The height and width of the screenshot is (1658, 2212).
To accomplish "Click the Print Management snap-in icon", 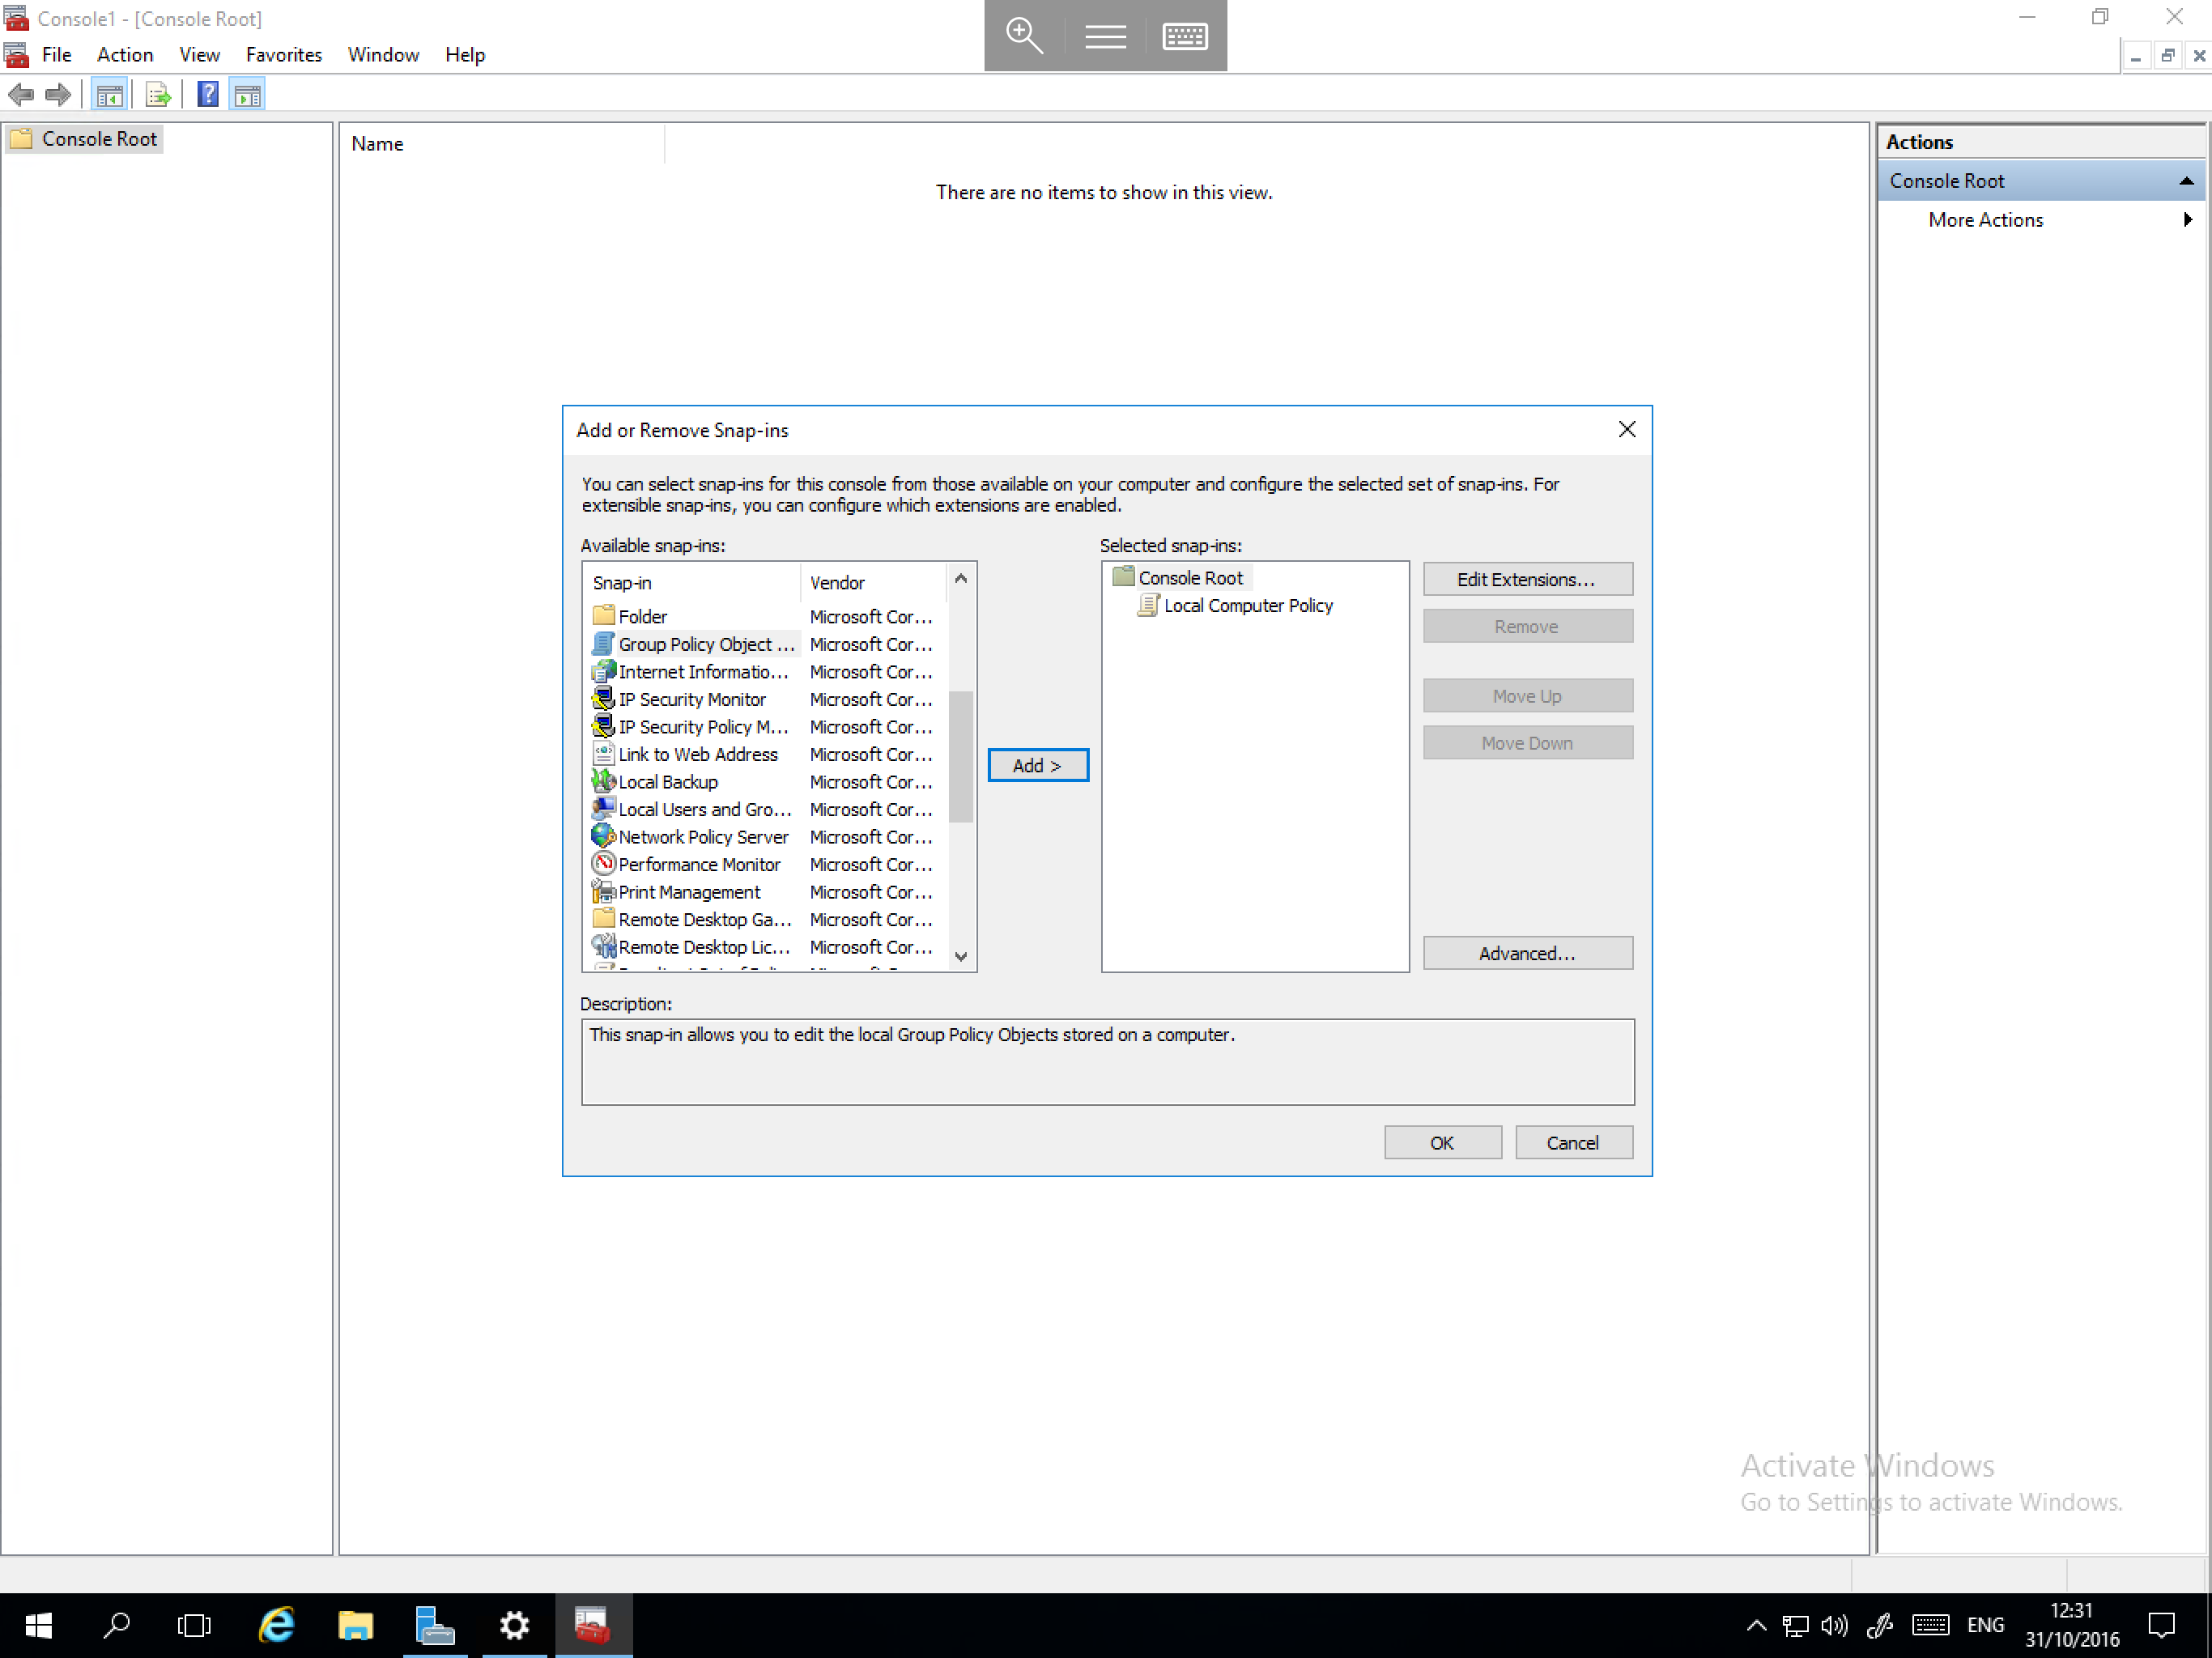I will pos(602,891).
